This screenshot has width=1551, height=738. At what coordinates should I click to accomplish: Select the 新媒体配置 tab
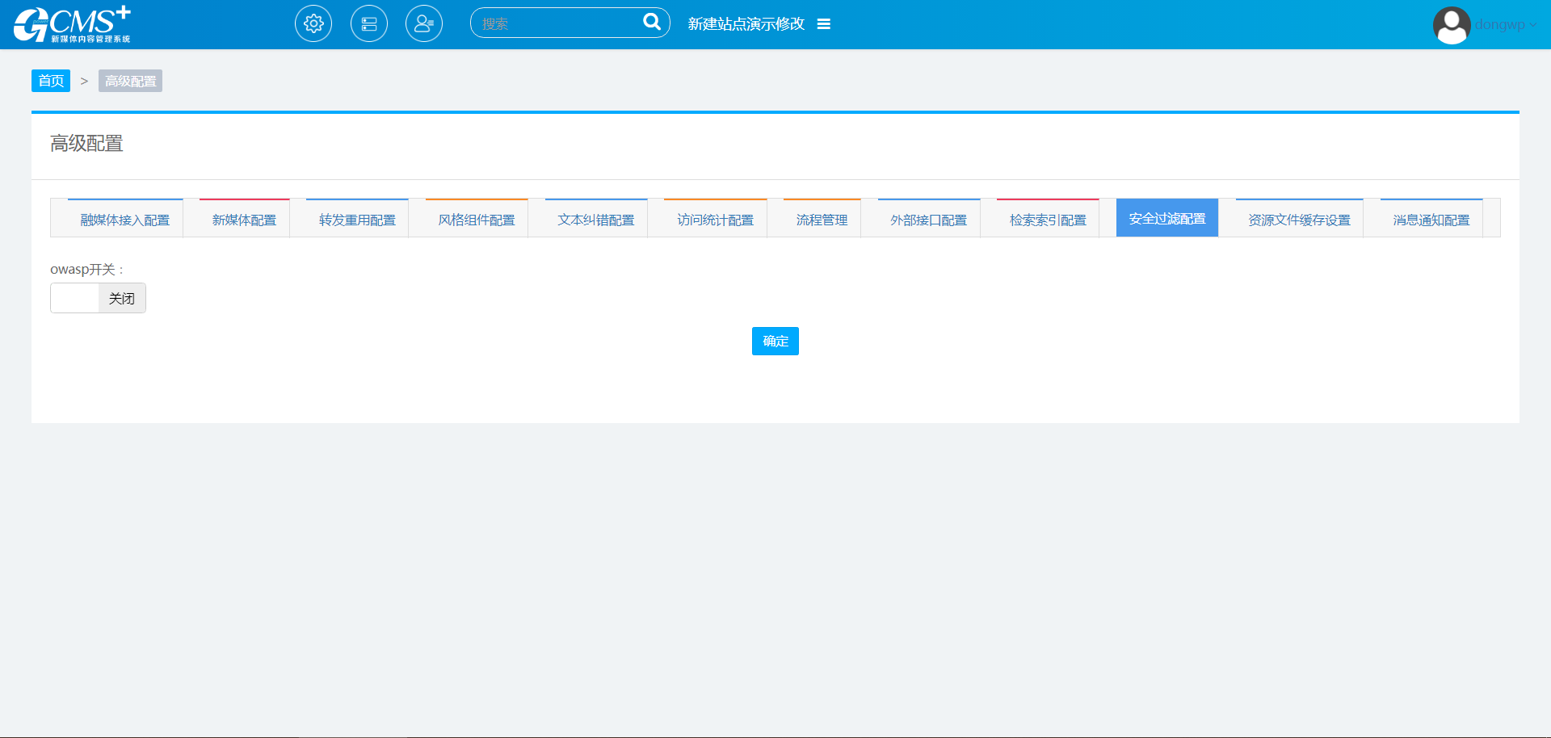coord(244,220)
